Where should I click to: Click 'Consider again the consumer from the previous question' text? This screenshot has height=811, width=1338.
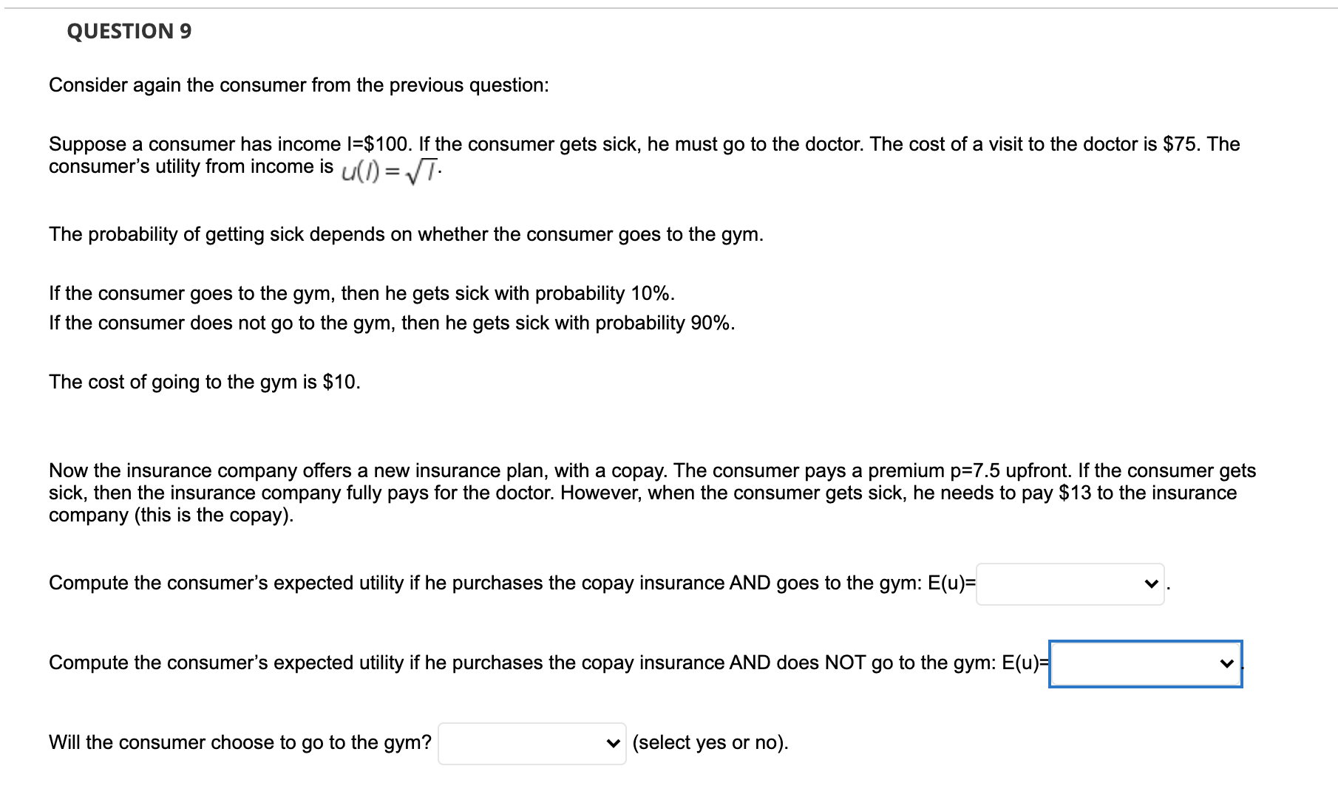(299, 86)
